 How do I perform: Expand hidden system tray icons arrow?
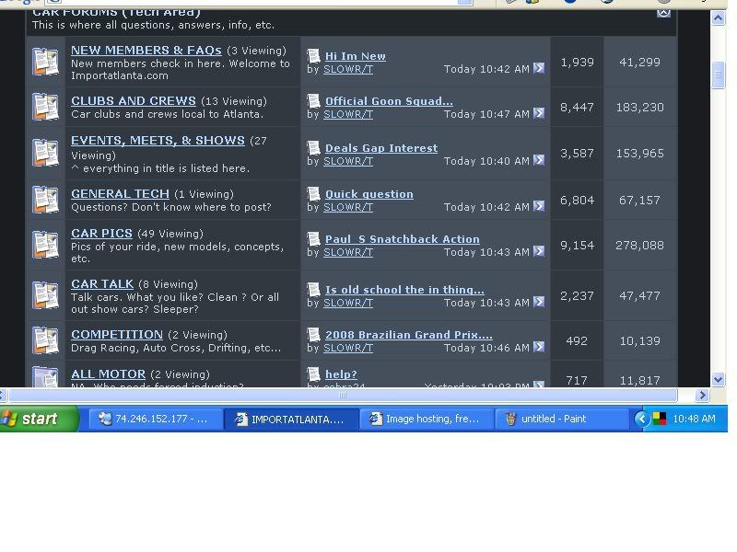(642, 419)
